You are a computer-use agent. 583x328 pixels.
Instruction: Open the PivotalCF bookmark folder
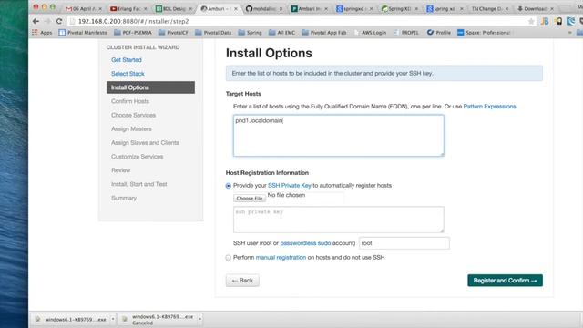click(173, 33)
